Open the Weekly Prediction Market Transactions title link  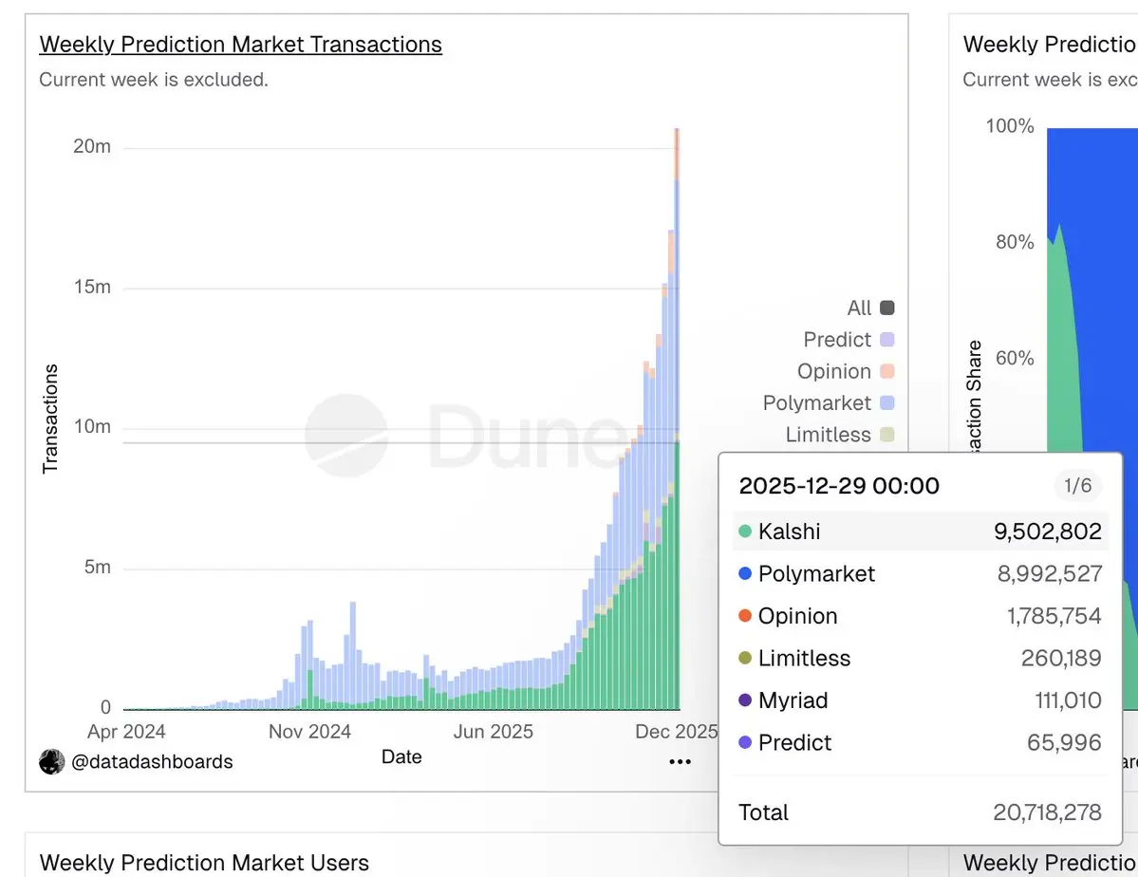tap(240, 45)
